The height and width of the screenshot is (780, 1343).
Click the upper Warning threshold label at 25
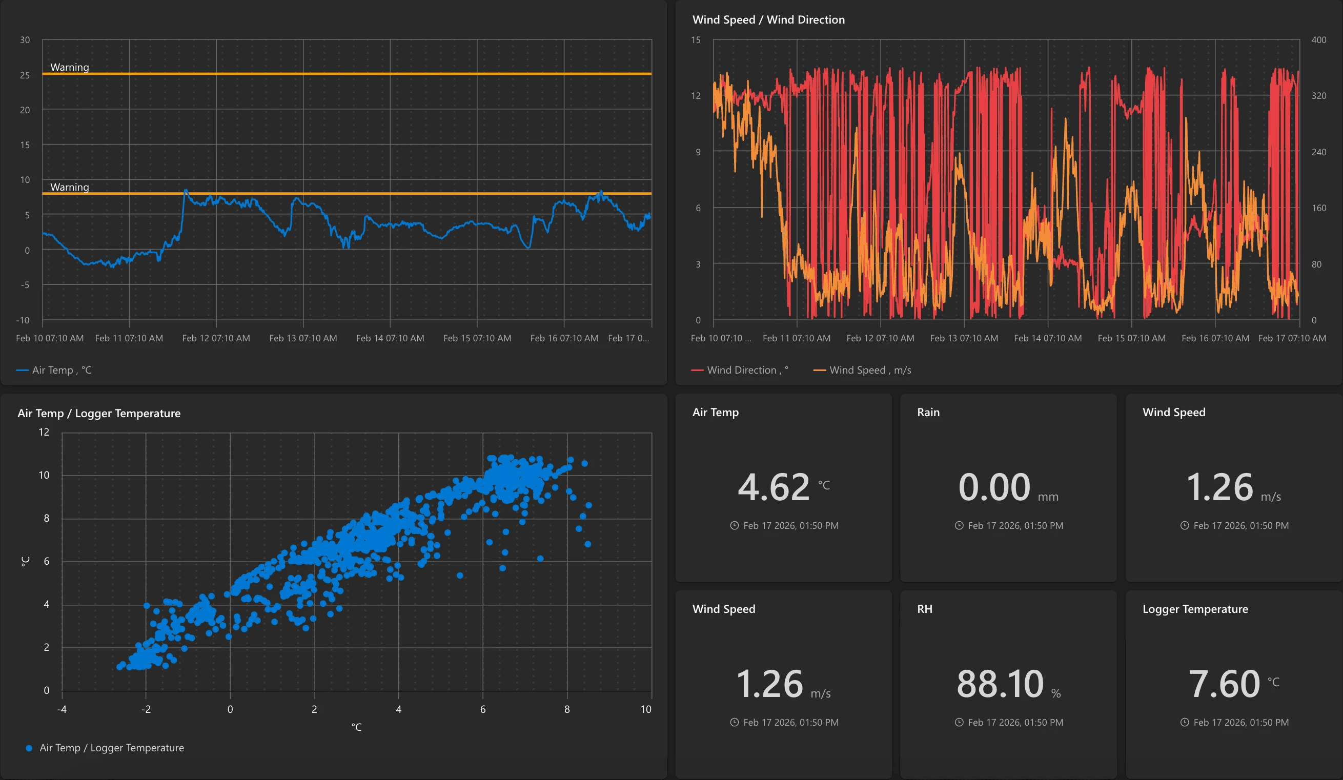(x=69, y=67)
